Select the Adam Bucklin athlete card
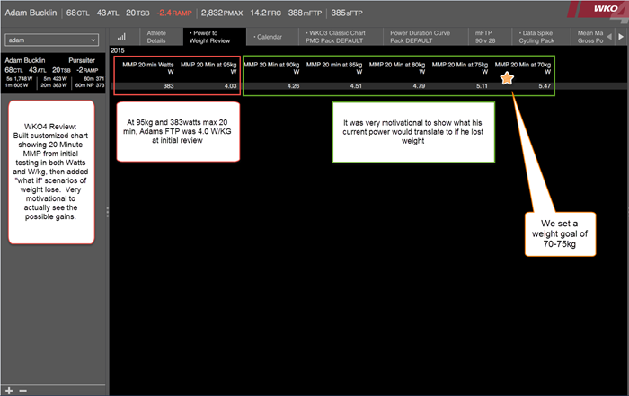 (53, 73)
